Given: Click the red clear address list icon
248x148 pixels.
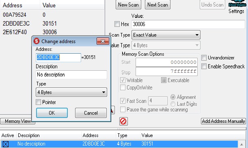Looking at the screenshot, I should (x=123, y=122).
